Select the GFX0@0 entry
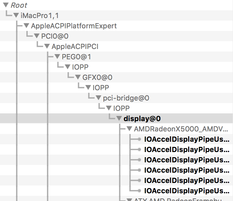The image size is (233, 201). tap(97, 77)
